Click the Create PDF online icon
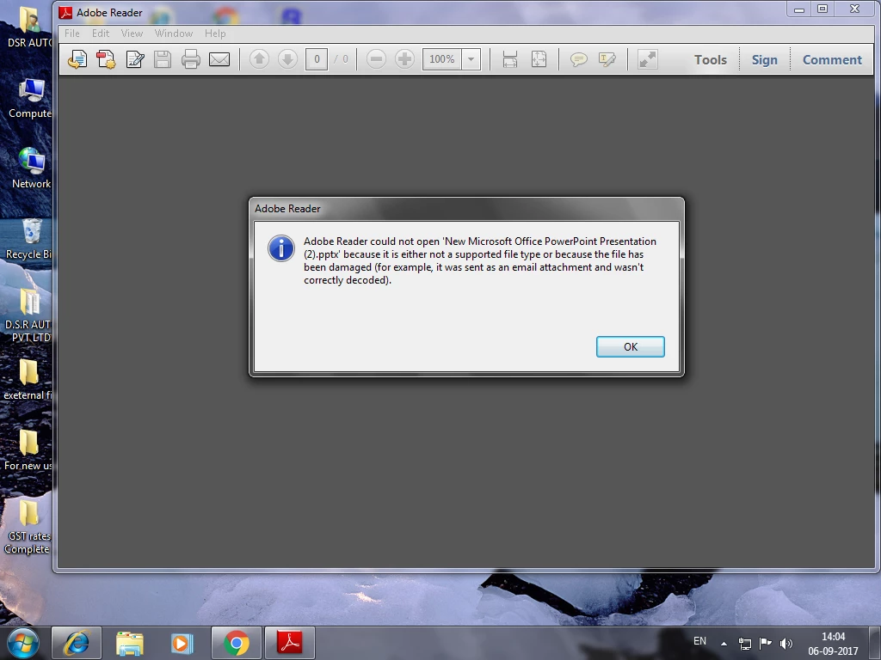Viewport: 881px width, 660px height. coord(106,59)
